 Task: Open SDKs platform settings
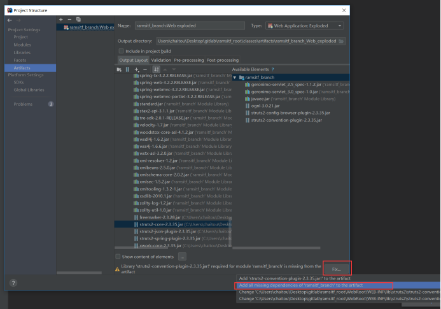18,82
